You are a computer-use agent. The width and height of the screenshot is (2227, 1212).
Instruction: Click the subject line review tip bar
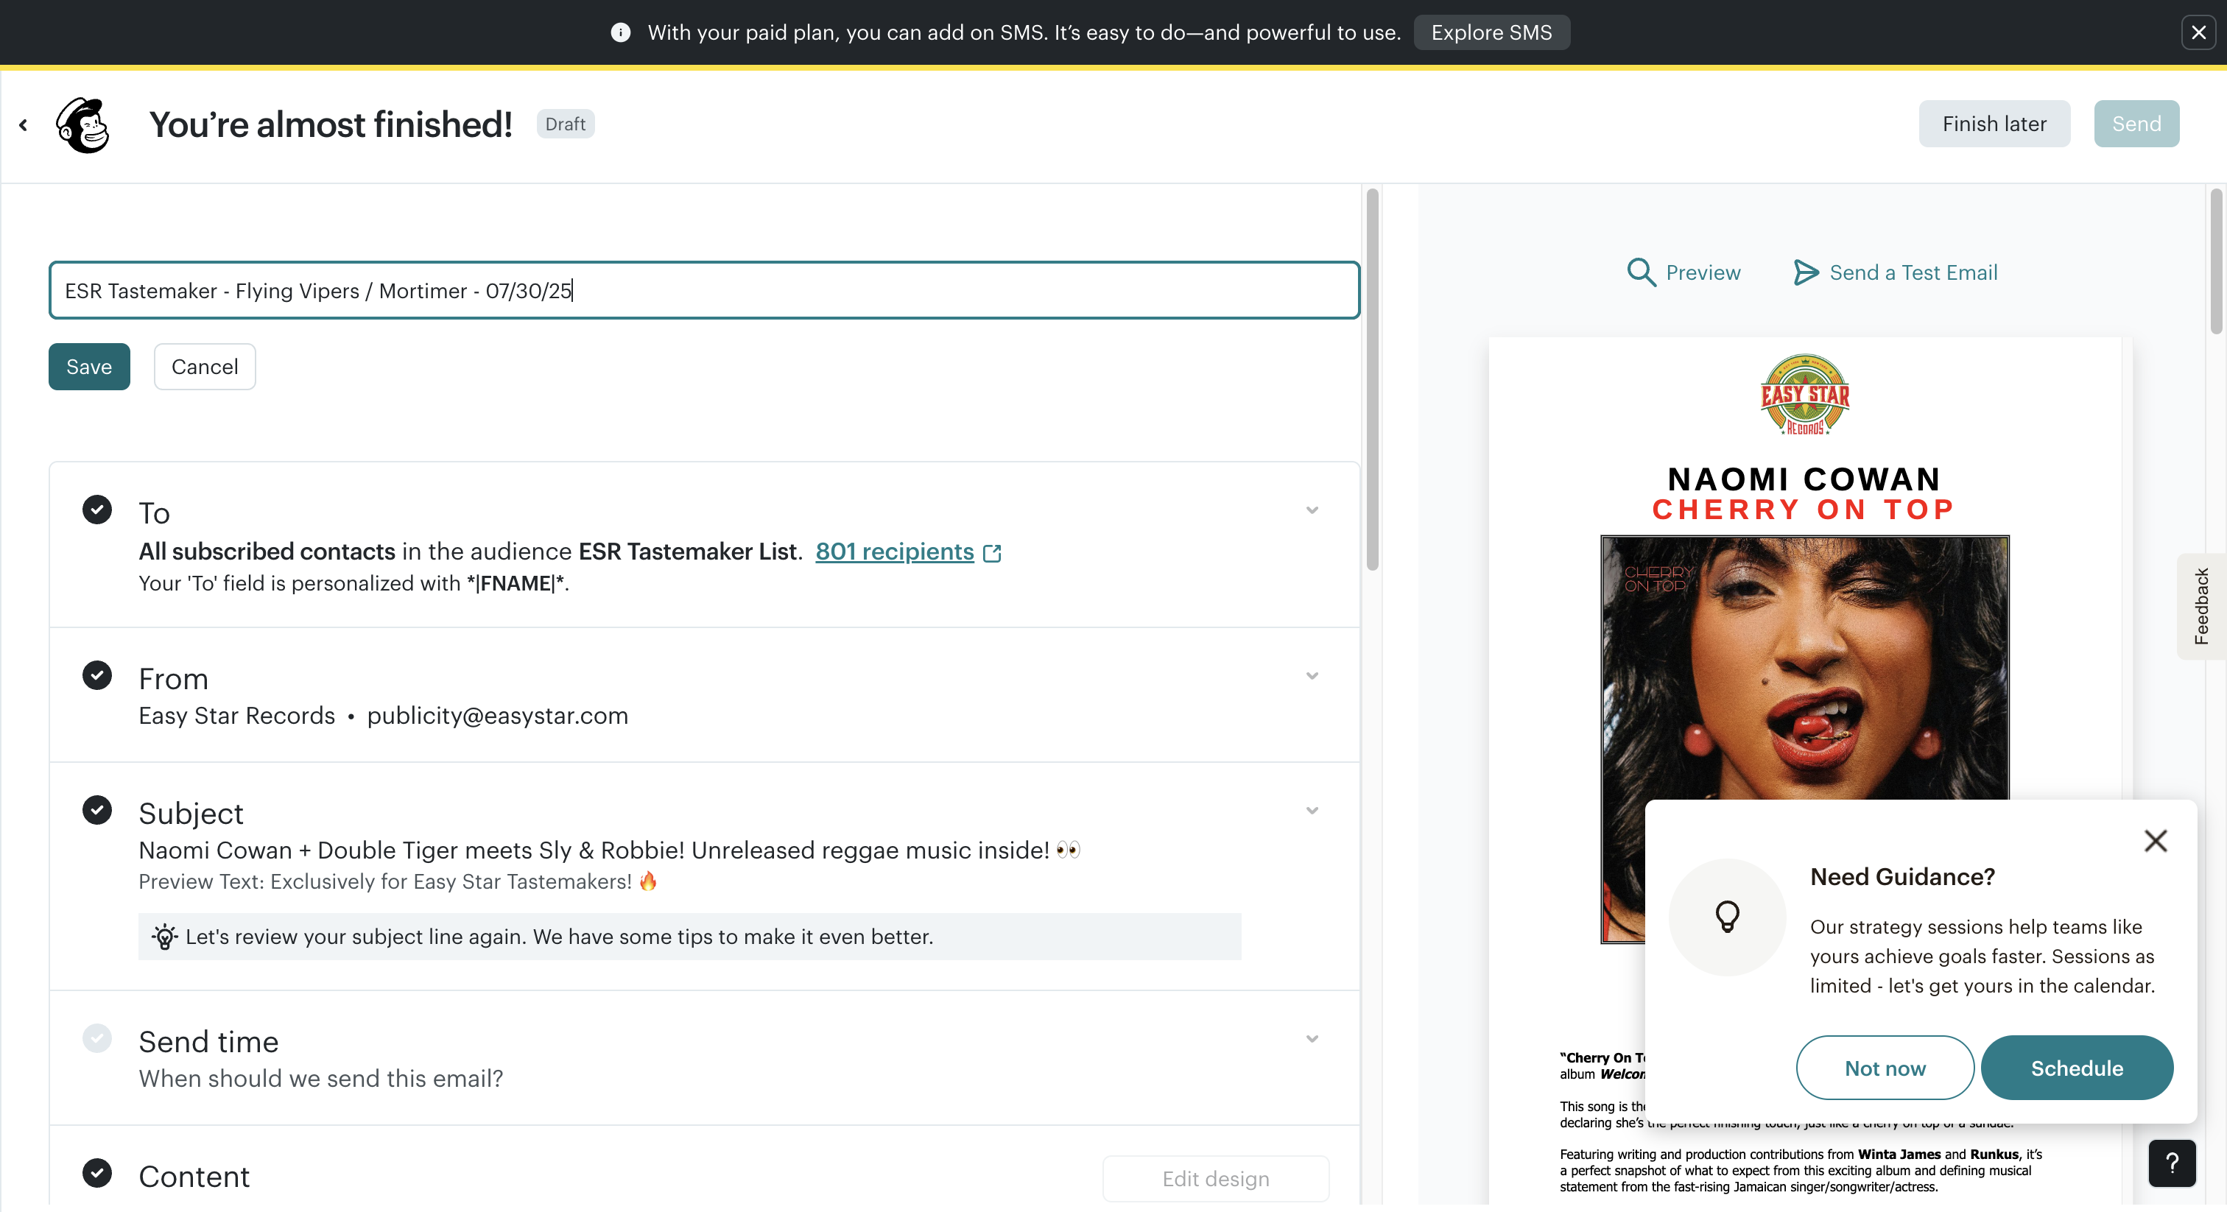pos(690,936)
